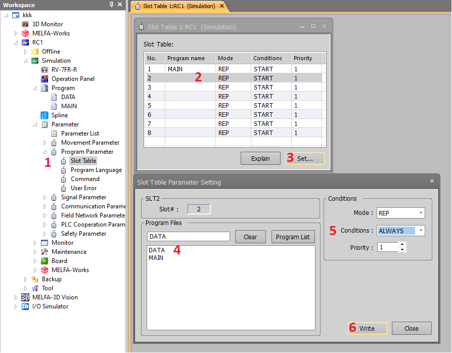452x353 pixels.
Task: Select PLC Cooperation Parameter tree item
Action: [93, 225]
